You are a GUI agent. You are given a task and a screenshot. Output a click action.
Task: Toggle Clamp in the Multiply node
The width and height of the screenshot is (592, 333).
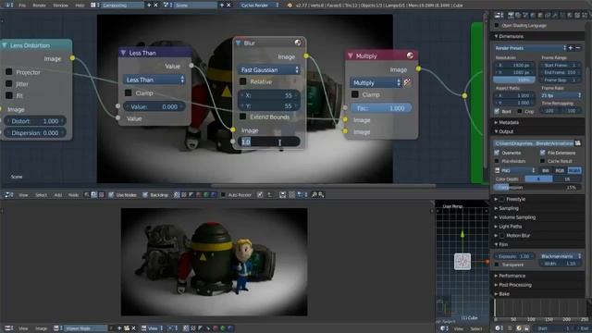pos(355,94)
